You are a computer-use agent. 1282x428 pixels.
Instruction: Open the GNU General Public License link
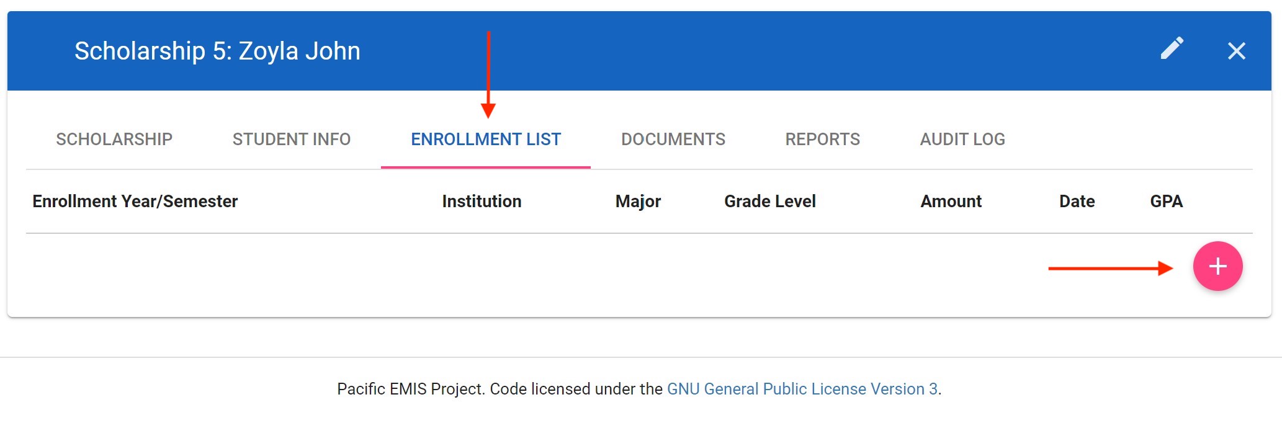[x=802, y=389]
